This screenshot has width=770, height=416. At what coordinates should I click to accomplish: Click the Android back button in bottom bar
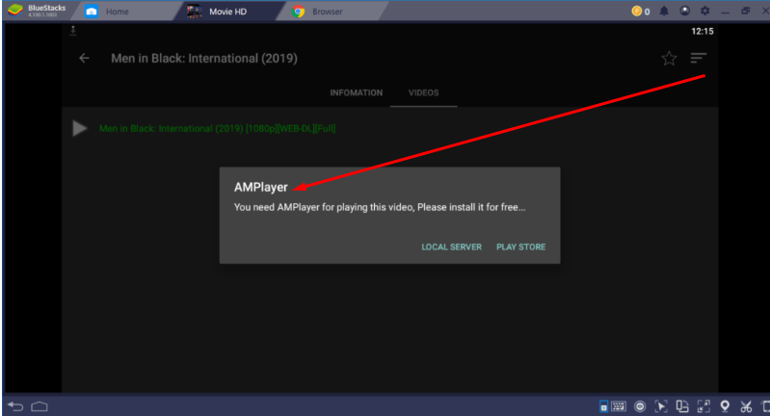tap(15, 406)
